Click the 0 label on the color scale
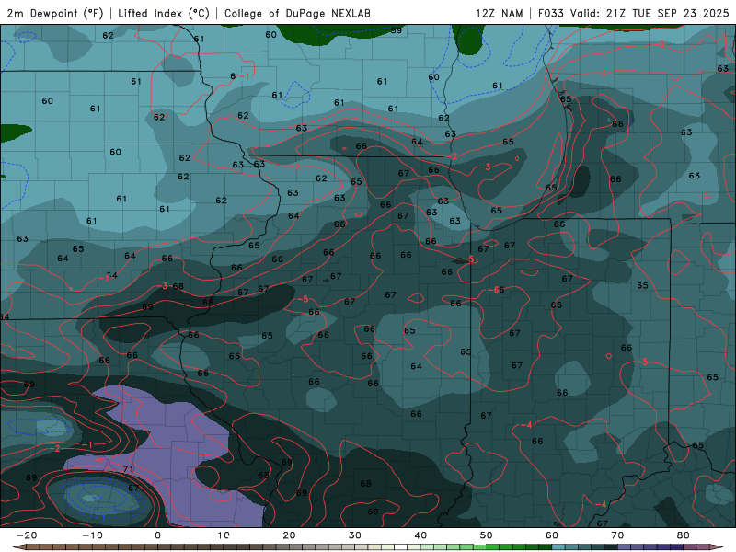The height and width of the screenshot is (552, 736). point(157,535)
